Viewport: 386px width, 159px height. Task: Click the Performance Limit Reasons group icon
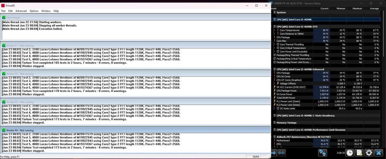[274, 130]
